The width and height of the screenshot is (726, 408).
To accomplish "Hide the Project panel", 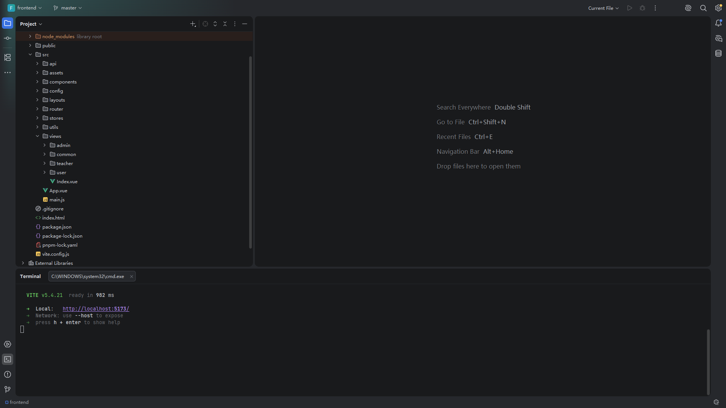I will click(245, 24).
